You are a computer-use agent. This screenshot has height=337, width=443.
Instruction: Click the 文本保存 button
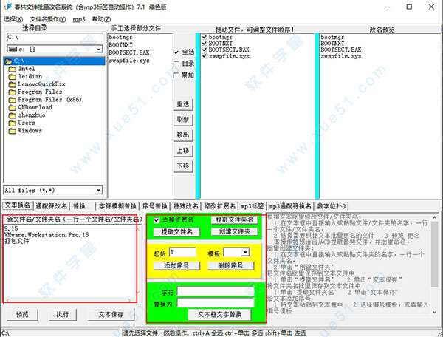(x=111, y=314)
